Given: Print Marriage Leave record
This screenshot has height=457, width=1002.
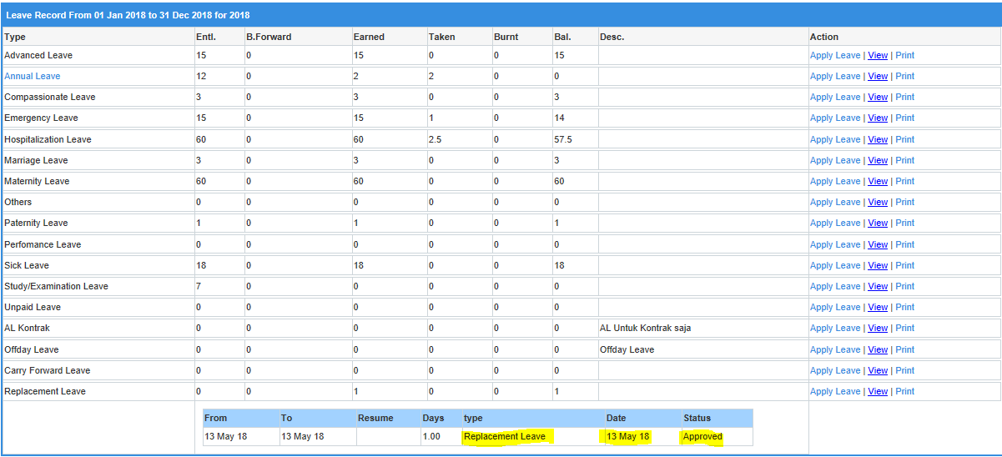Looking at the screenshot, I should 904,160.
